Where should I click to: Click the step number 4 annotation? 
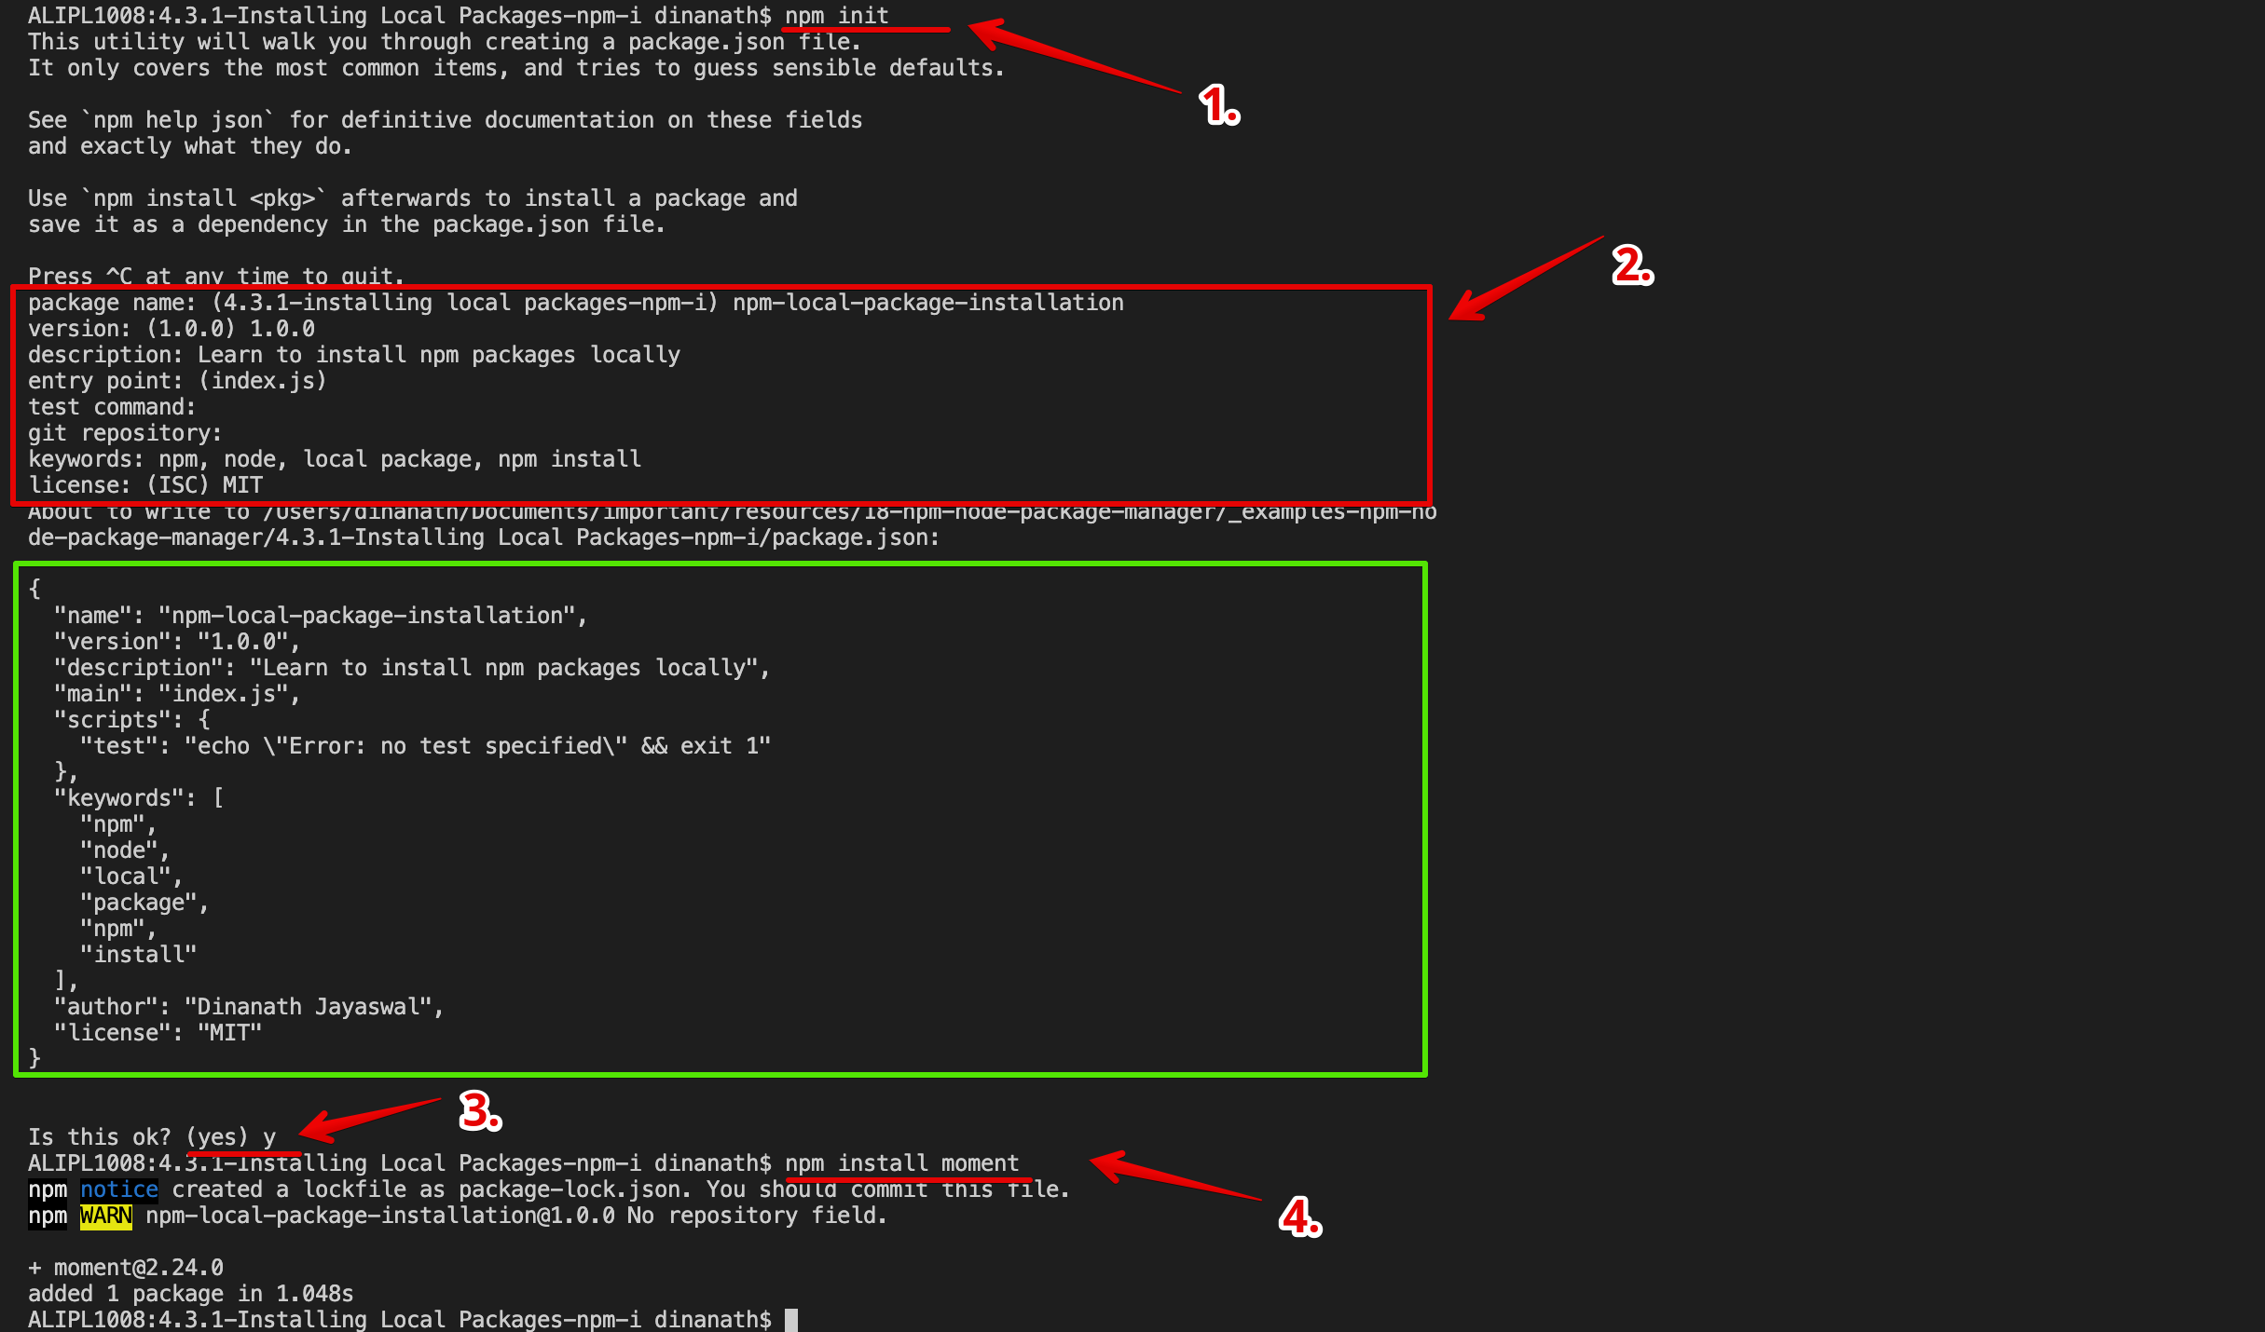(1299, 1216)
